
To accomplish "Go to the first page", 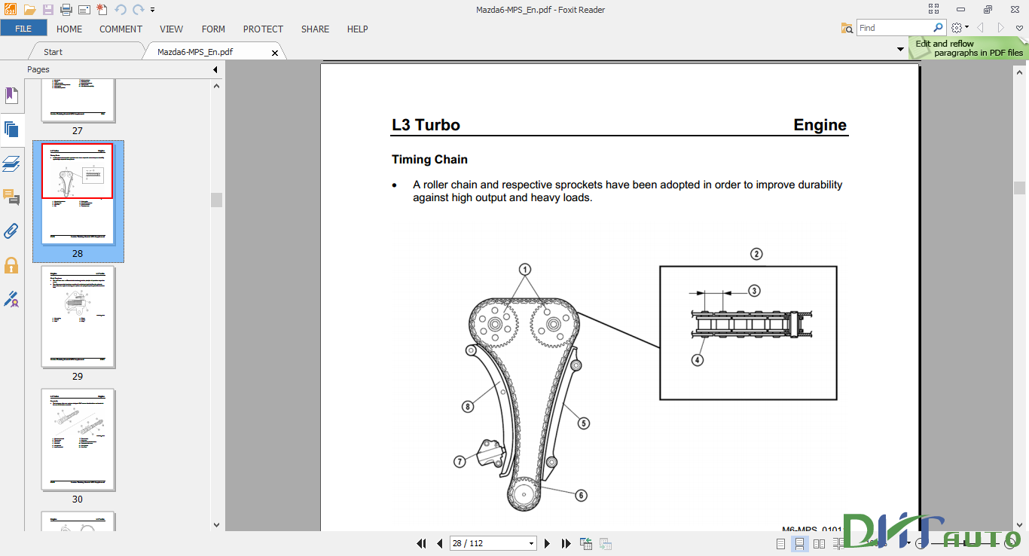I will point(422,543).
